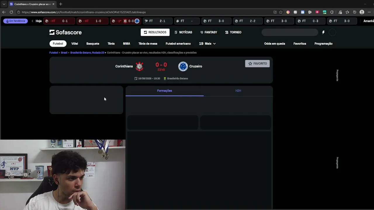Expand the browser tab search dropdown
This screenshot has width=374, height=210.
pyautogui.click(x=4, y=4)
